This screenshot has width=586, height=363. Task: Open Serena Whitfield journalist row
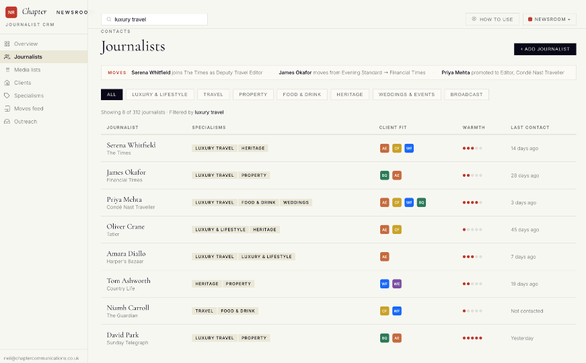point(338,149)
